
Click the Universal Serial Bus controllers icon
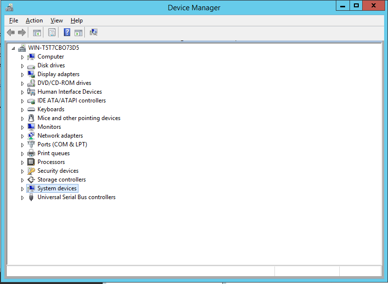pyautogui.click(x=31, y=197)
